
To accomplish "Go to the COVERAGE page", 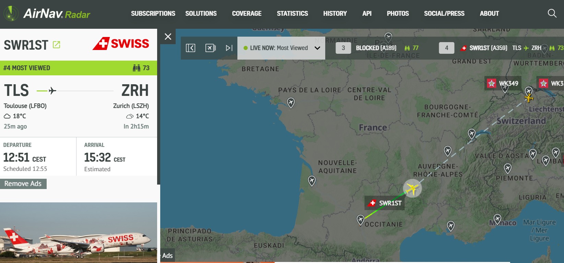I will pyautogui.click(x=247, y=13).
